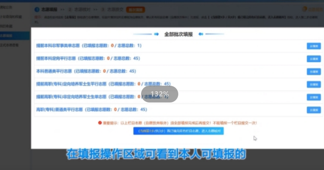The width and height of the screenshot is (324, 170).
Task: Select the 志愿提交 step 3 tab
Action: pyautogui.click(x=112, y=9)
